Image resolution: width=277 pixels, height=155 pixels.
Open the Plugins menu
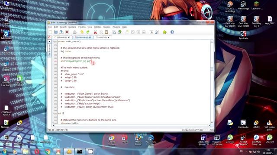pos(116,27)
